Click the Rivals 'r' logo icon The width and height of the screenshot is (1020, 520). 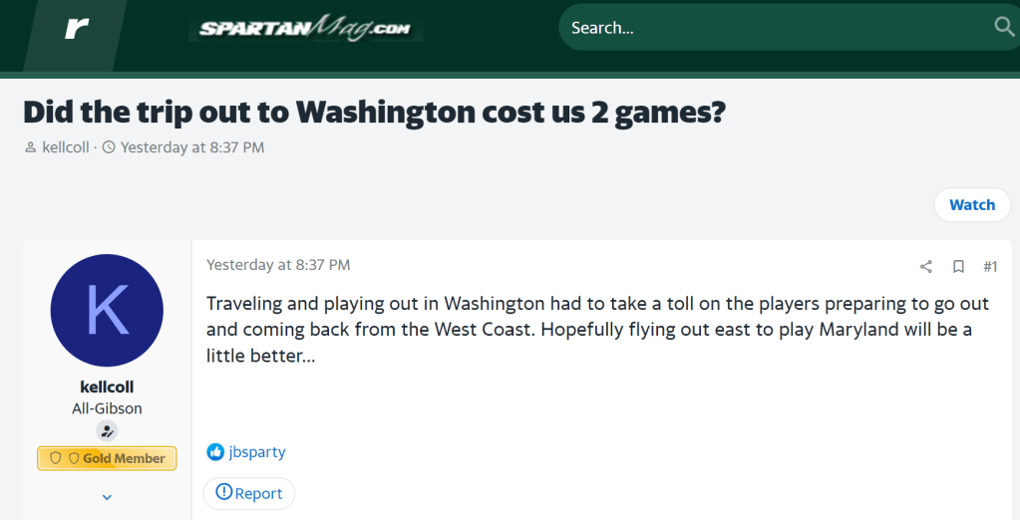77,29
